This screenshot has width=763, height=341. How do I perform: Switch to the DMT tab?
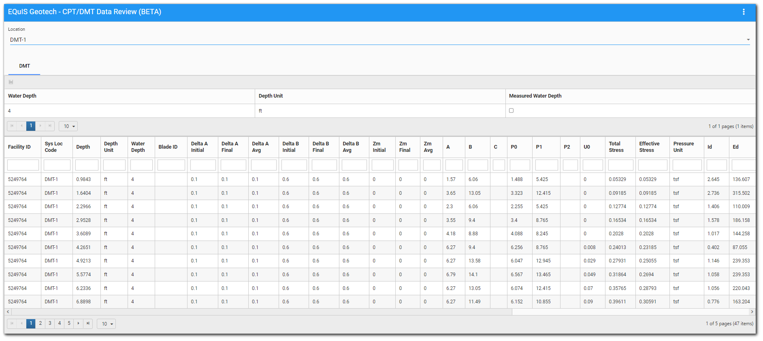point(24,66)
